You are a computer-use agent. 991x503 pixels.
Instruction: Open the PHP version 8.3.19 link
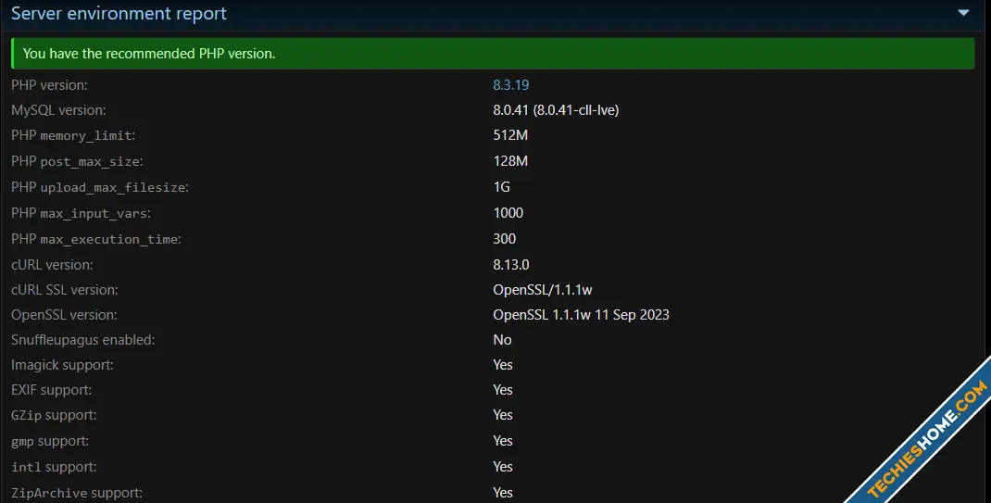[x=510, y=84]
